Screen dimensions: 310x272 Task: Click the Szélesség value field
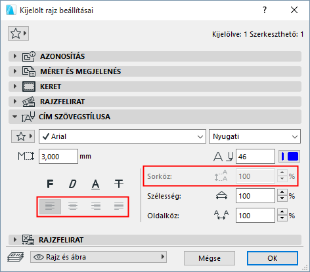[x=255, y=196]
